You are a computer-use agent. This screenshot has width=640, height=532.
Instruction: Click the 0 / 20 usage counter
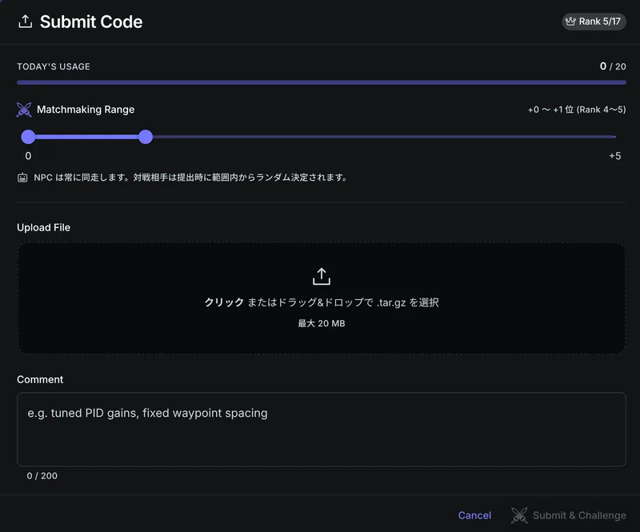(x=613, y=66)
